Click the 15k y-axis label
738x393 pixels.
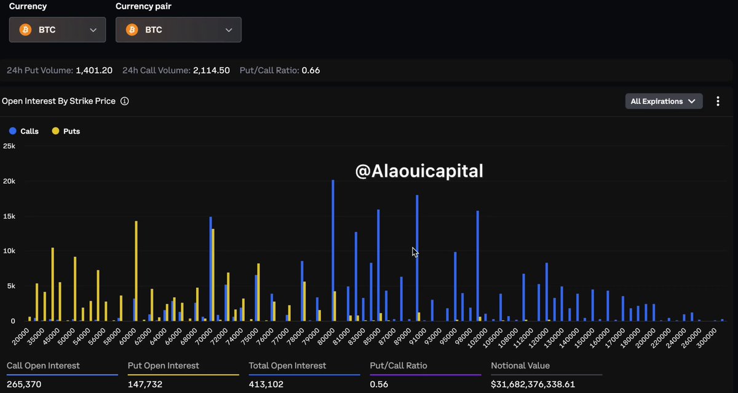pos(9,216)
